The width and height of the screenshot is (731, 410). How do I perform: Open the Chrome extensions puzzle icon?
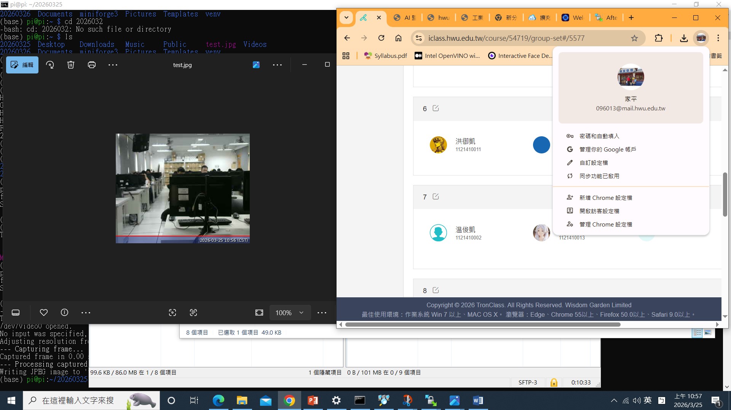tap(659, 38)
